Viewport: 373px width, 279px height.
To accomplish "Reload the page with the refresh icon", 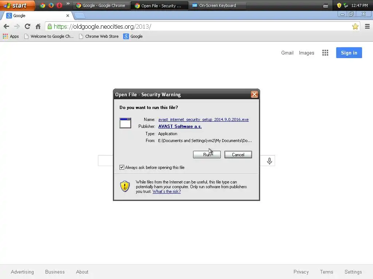I will point(27,26).
